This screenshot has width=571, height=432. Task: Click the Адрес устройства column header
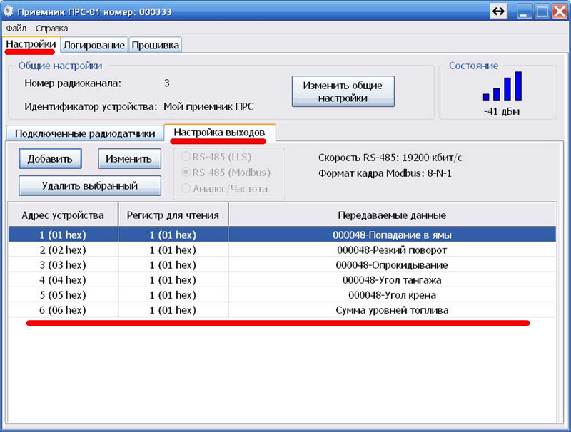(63, 215)
